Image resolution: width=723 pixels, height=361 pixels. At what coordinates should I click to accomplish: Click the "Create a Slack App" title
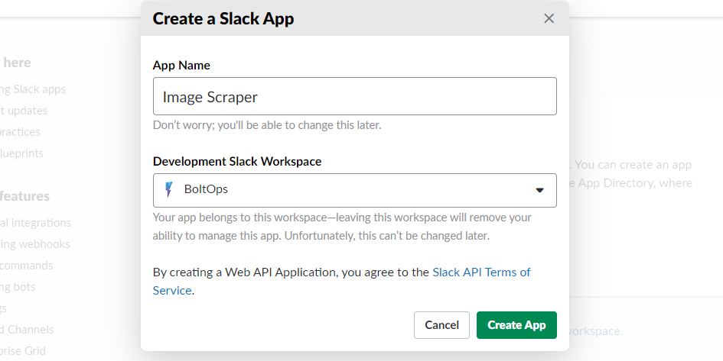tap(223, 19)
